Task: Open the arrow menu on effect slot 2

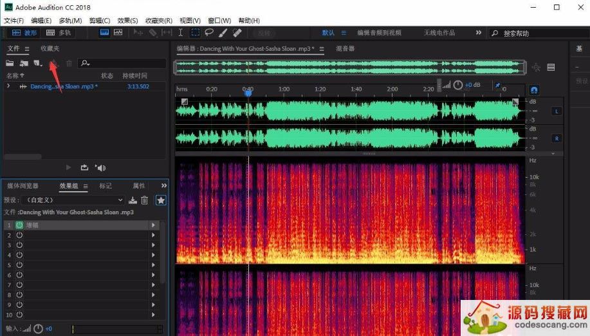Action: (153, 235)
